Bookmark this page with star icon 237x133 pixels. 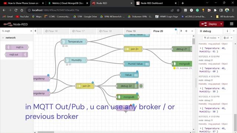178,10
